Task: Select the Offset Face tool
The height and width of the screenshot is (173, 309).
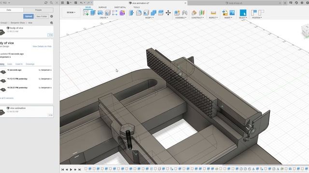Action: point(161,13)
